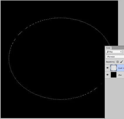Select the transparent Слой 1 thumbnail

(113, 68)
